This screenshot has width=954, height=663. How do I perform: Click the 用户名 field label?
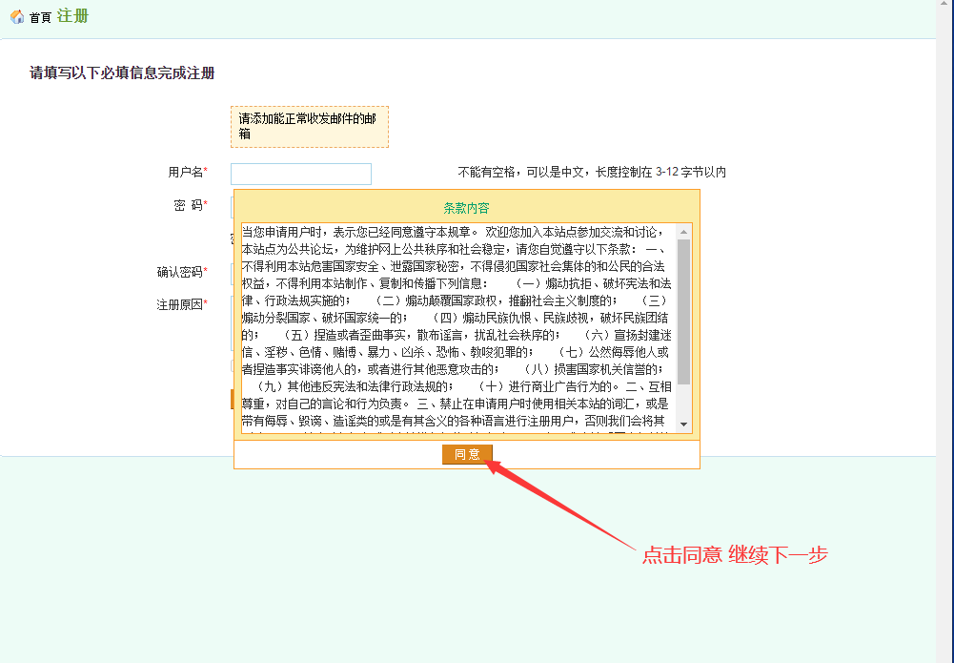pos(185,173)
